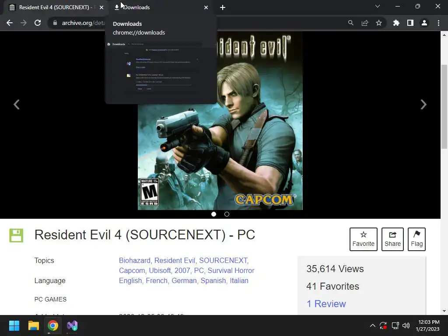Click the Resident Evil cover image
448x336 pixels.
[220, 121]
